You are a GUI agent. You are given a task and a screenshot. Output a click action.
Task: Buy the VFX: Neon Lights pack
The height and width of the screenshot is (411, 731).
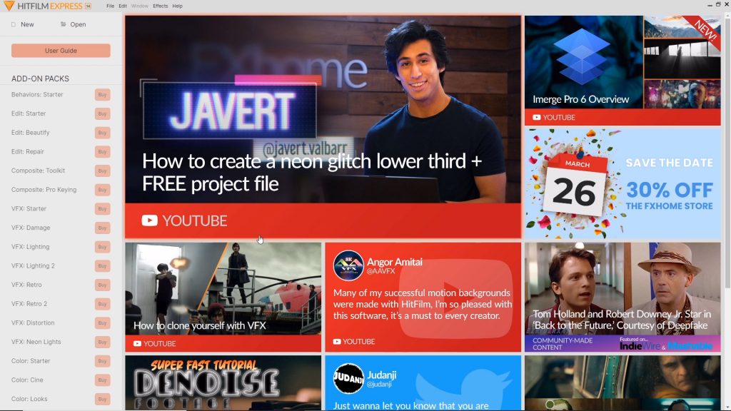tap(103, 342)
